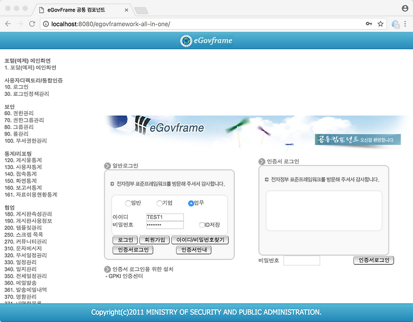Open menu 350. 전체일정관리
This screenshot has height=322, width=413.
(25, 276)
